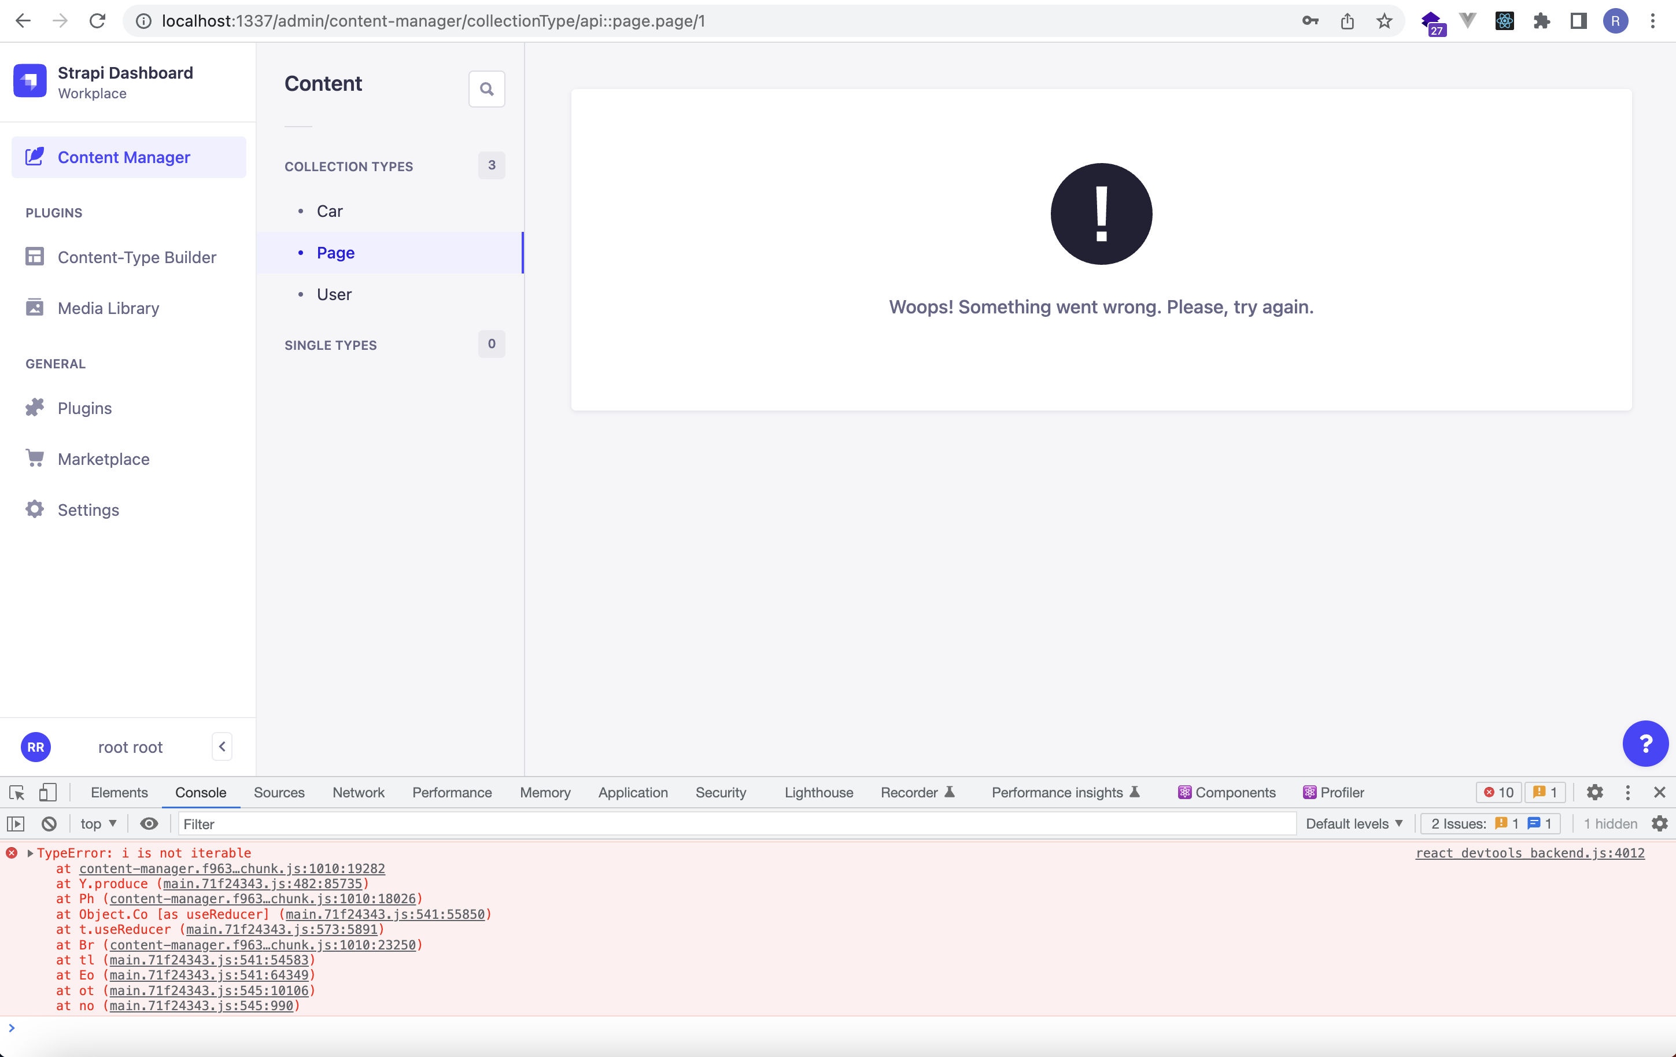This screenshot has height=1057, width=1676.
Task: Open the Default levels dropdown
Action: (x=1353, y=823)
